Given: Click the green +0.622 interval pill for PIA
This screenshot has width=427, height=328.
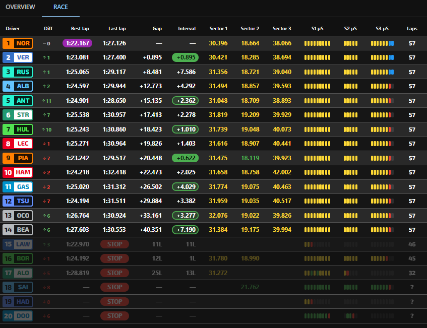Looking at the screenshot, I should [185, 158].
